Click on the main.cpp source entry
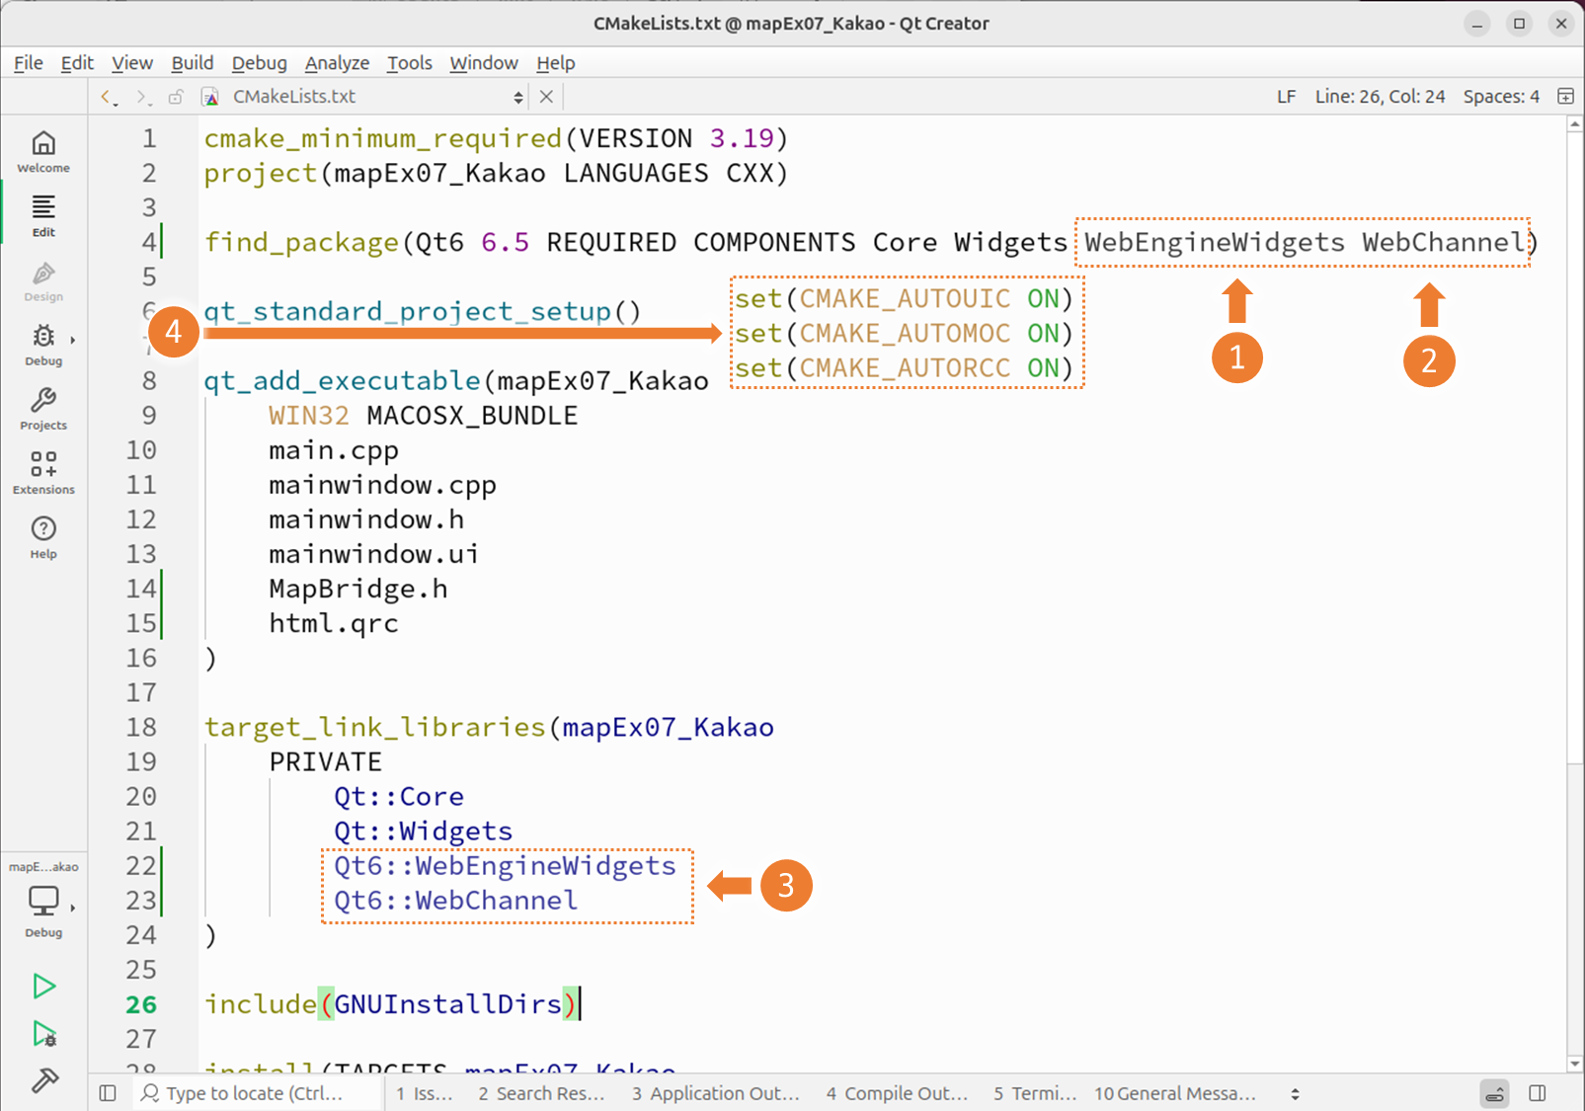The width and height of the screenshot is (1585, 1111). tap(334, 451)
